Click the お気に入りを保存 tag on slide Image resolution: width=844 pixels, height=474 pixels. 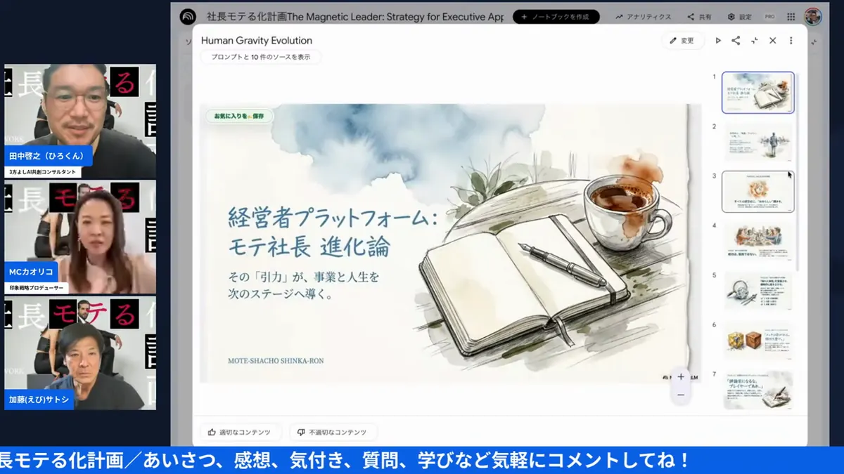240,117
